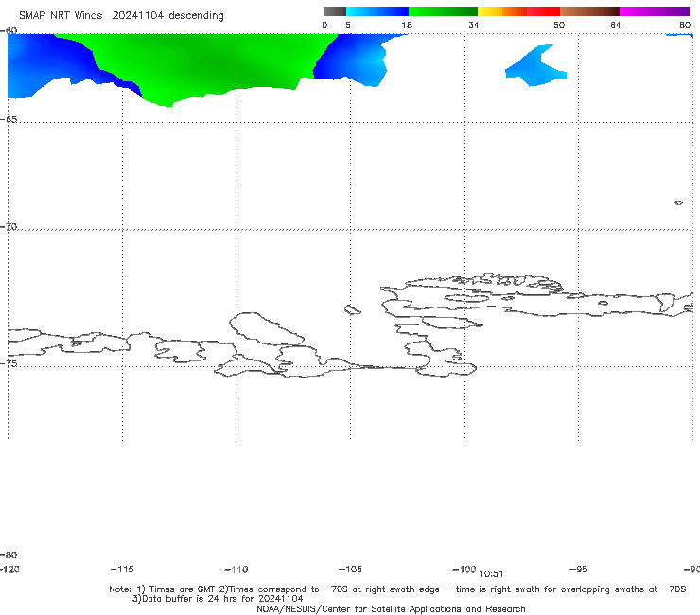700x615 pixels.
Task: Click the cyan-blue segment of the color bar
Action: [377, 11]
